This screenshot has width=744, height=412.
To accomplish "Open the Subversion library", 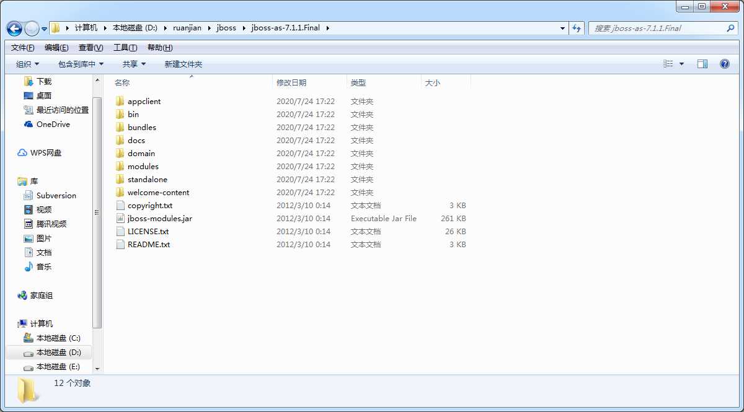I will (56, 195).
